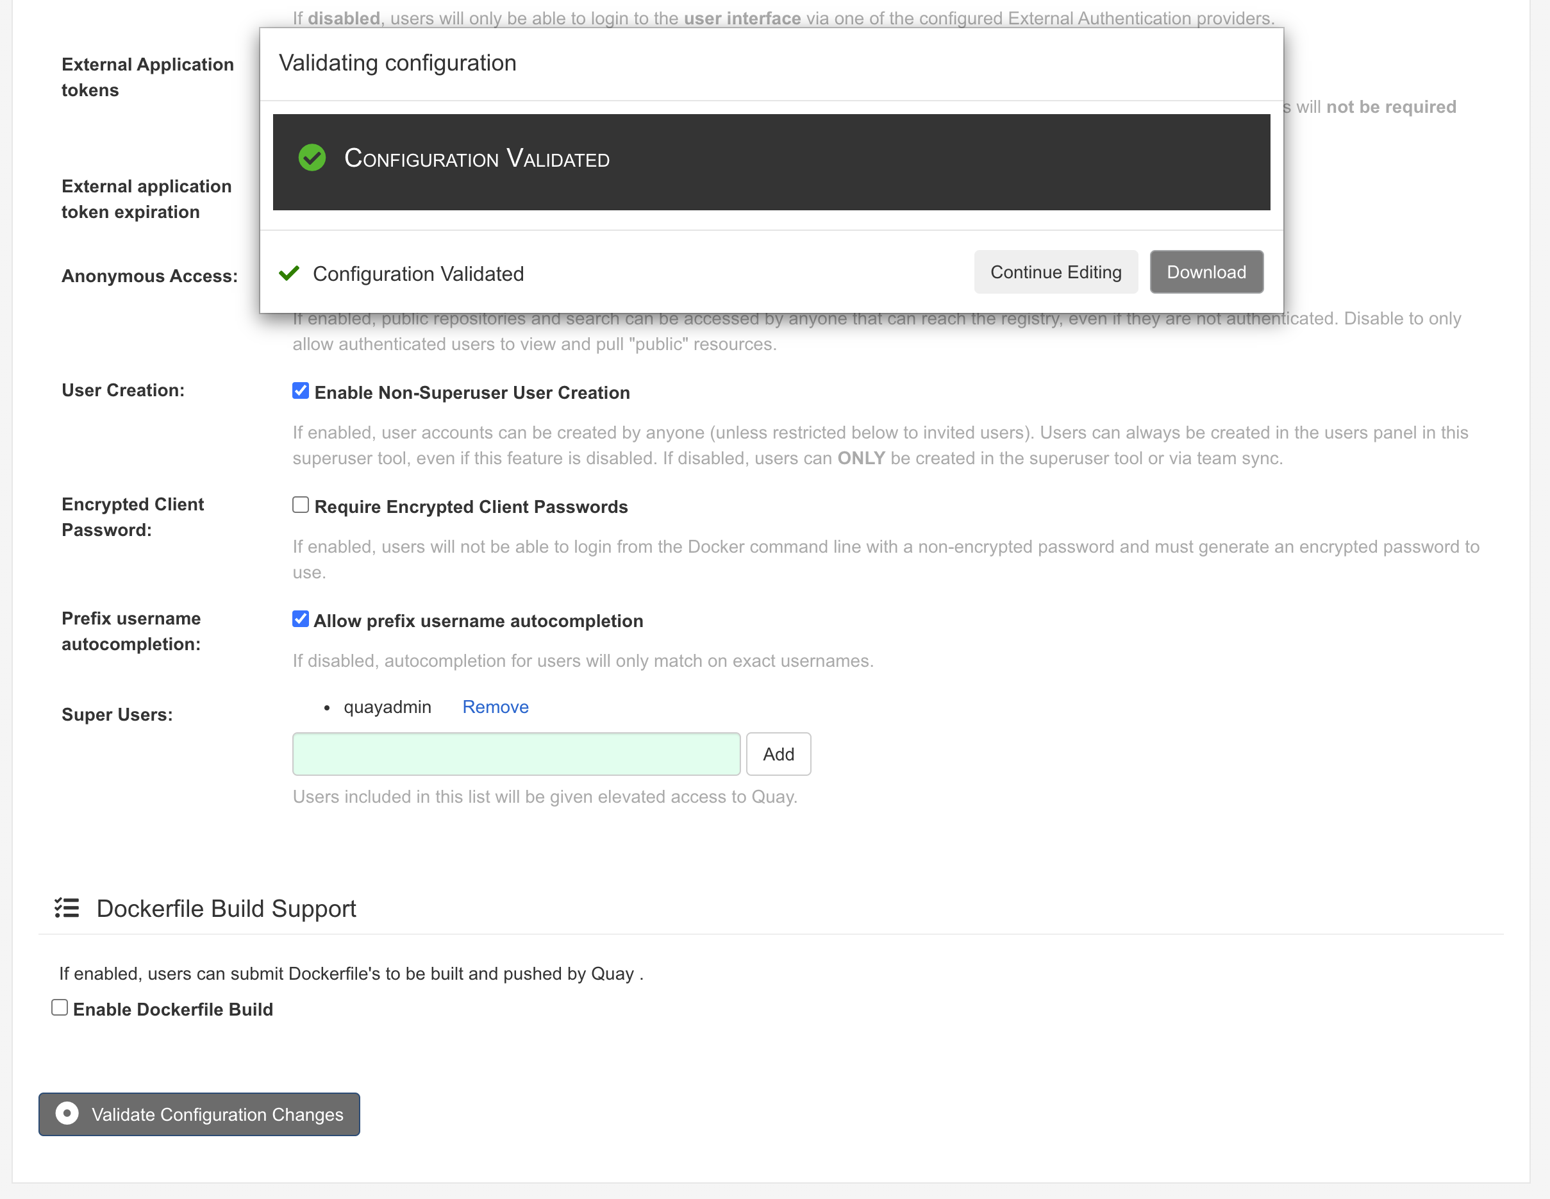Click the Add super user button
Screen dimensions: 1550x1199
pyautogui.click(x=778, y=754)
